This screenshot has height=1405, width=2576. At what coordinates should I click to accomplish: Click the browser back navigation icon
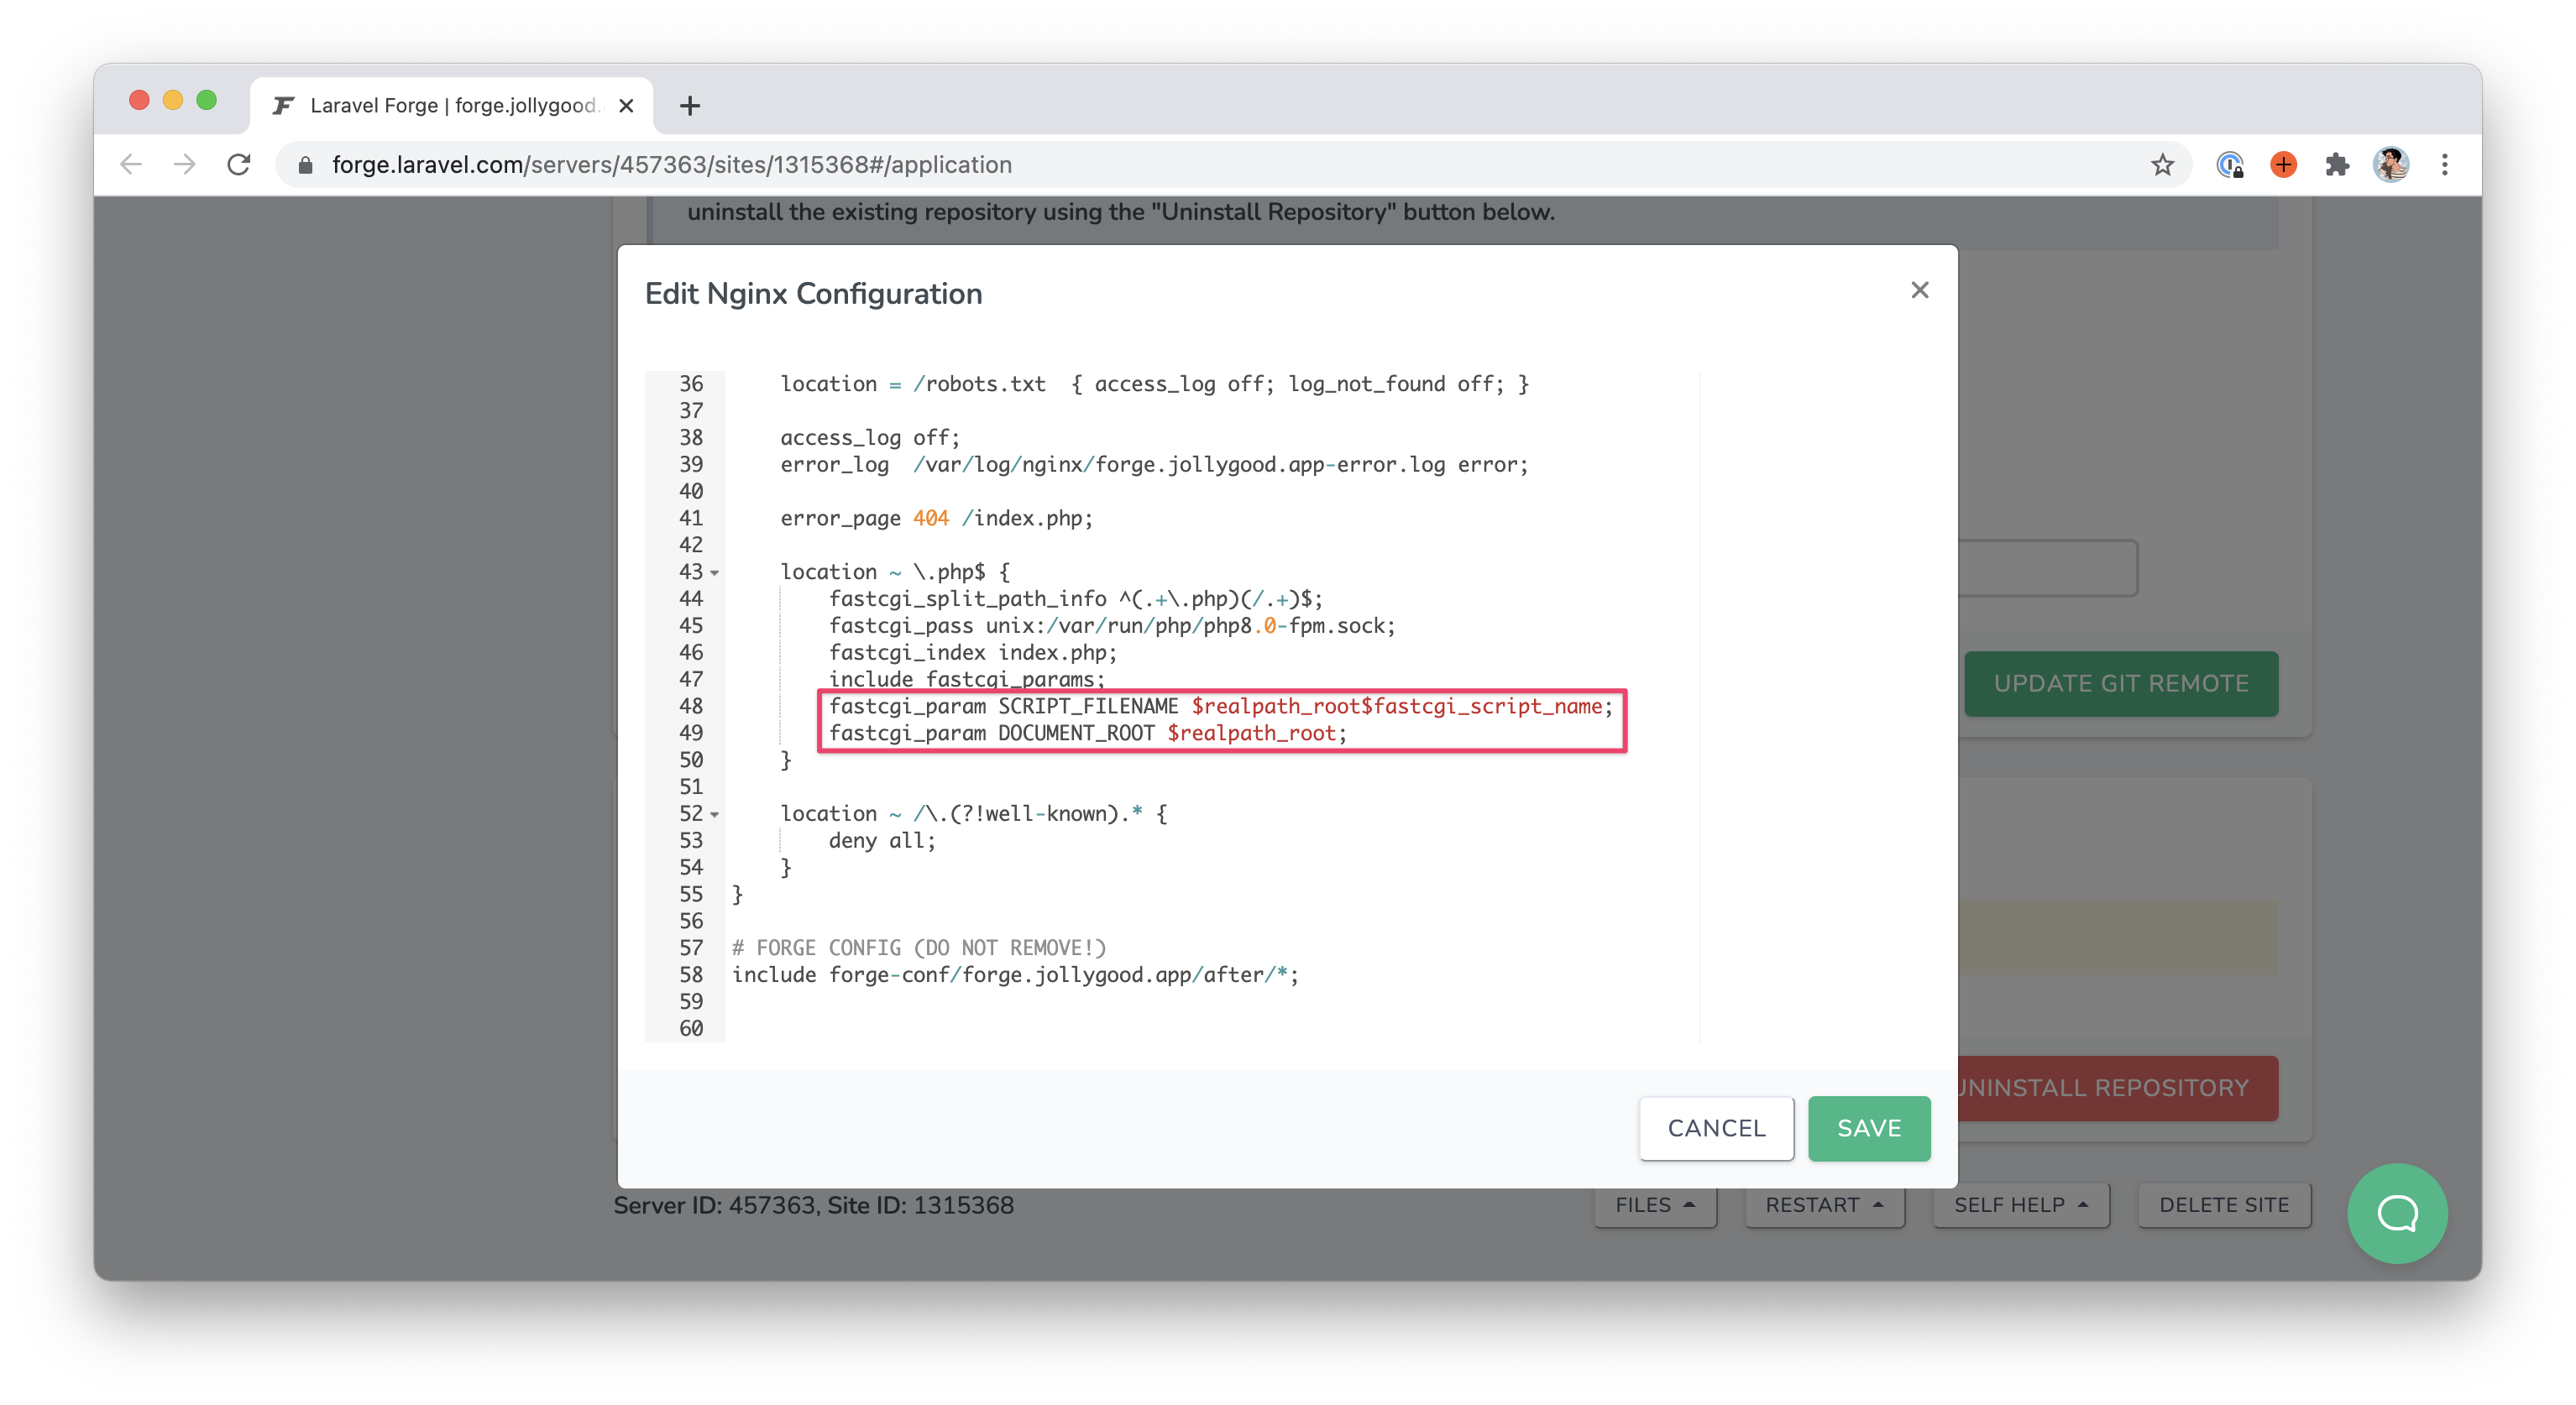137,166
